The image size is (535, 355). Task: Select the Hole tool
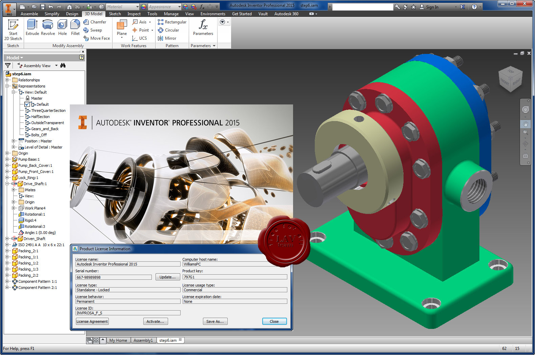(x=62, y=27)
